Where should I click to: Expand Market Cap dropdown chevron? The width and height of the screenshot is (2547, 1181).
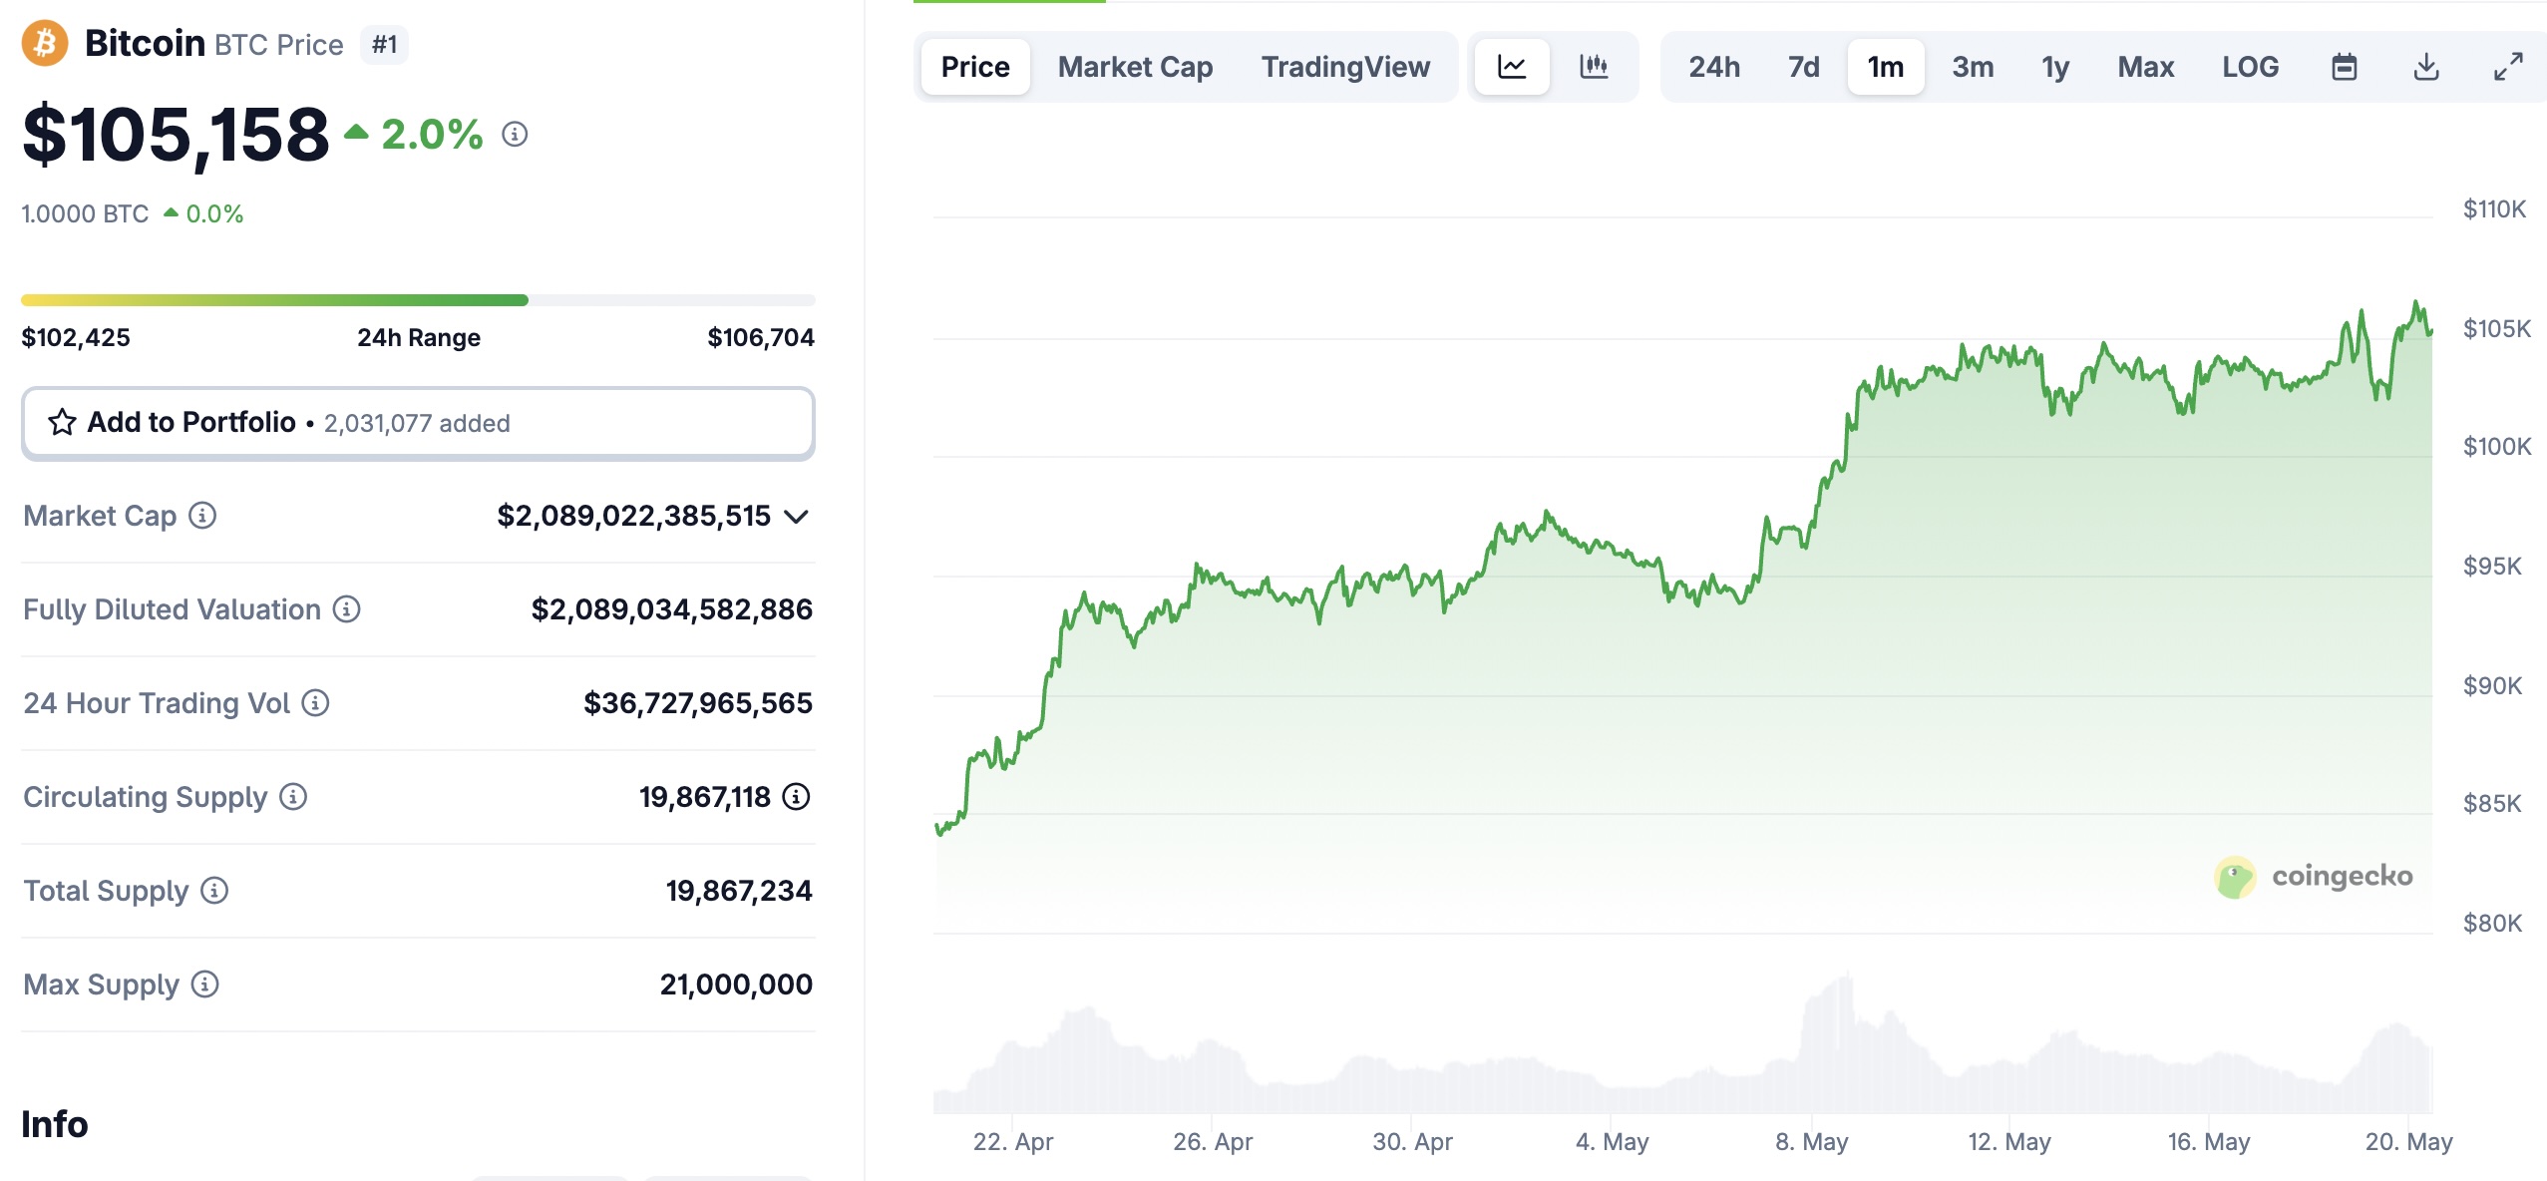click(796, 517)
